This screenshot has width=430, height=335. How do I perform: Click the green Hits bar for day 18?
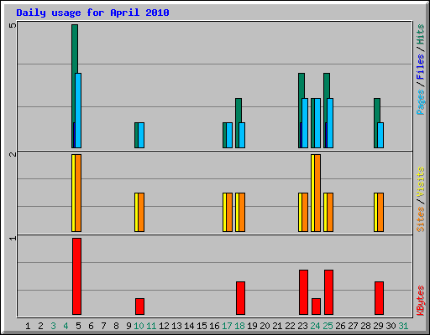pos(239,111)
